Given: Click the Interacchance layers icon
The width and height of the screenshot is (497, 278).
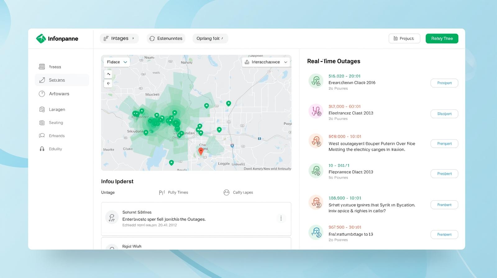Looking at the screenshot, I should point(247,62).
